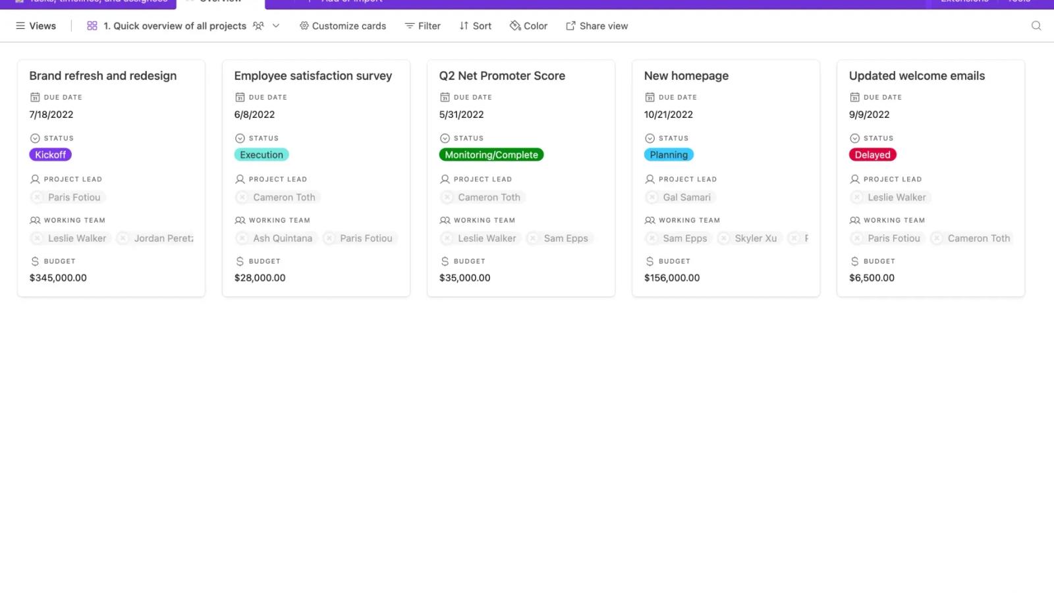Click Paris Fotiou team chip on Employee survey card
1054x593 pixels.
(x=360, y=238)
